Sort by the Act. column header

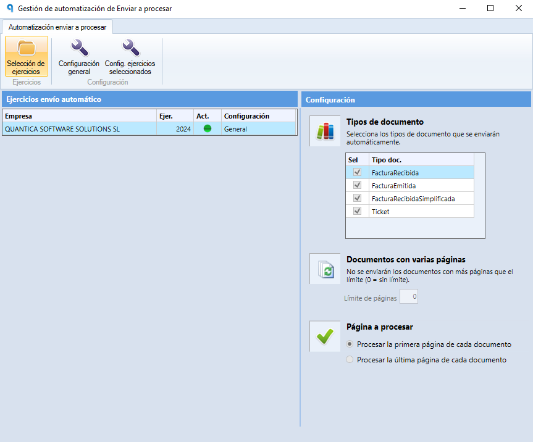[x=208, y=116]
